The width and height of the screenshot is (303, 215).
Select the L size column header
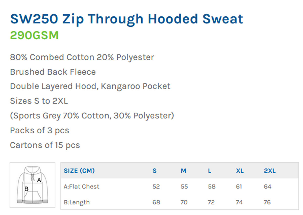click(x=210, y=171)
